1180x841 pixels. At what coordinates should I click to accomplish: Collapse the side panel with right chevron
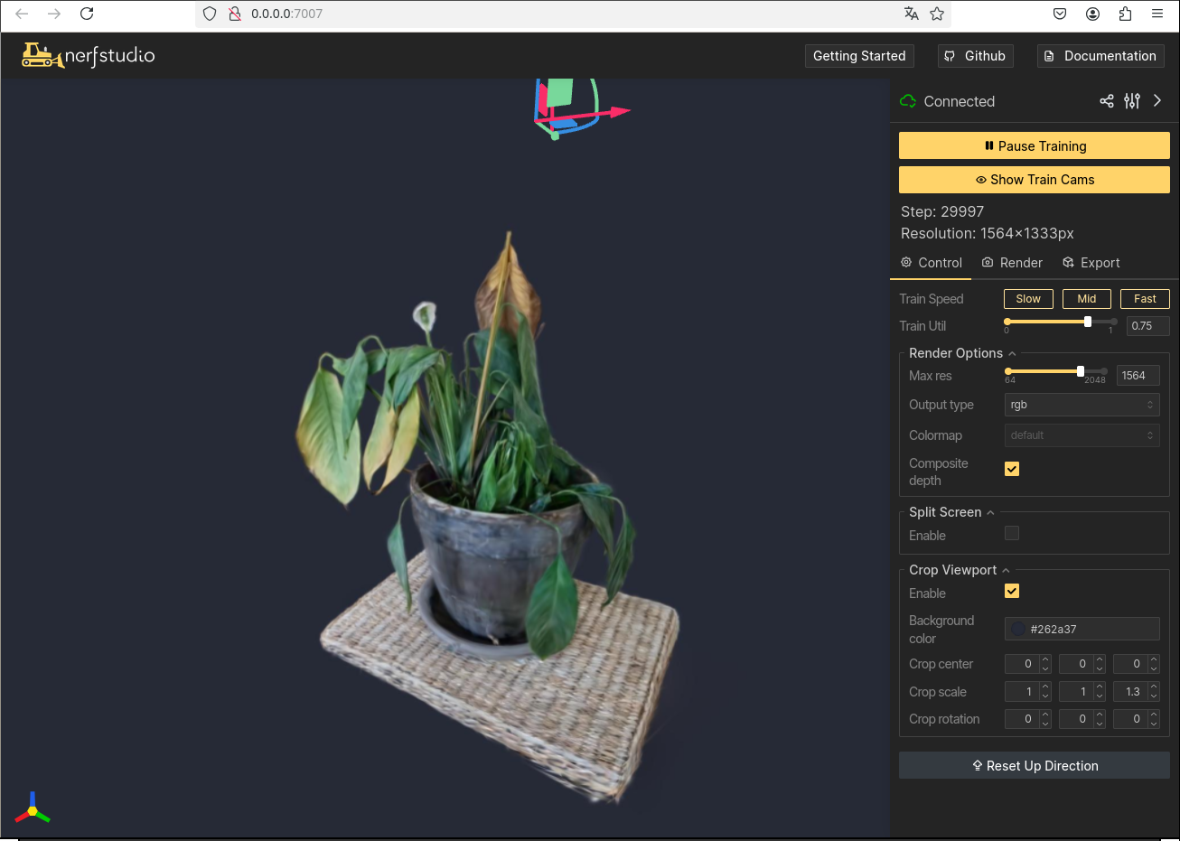click(x=1157, y=101)
